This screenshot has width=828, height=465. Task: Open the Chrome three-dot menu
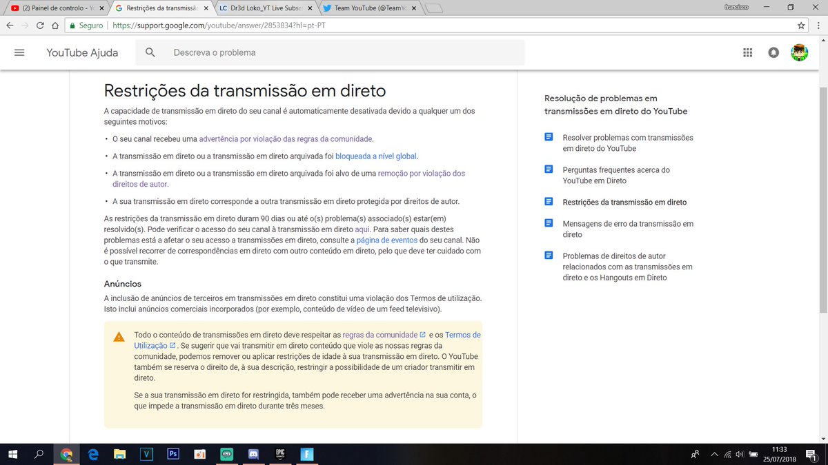pos(818,25)
